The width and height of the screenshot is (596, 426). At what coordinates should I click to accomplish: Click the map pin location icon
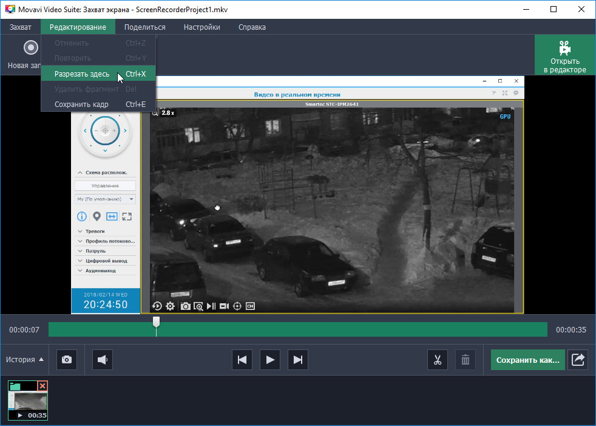[97, 216]
